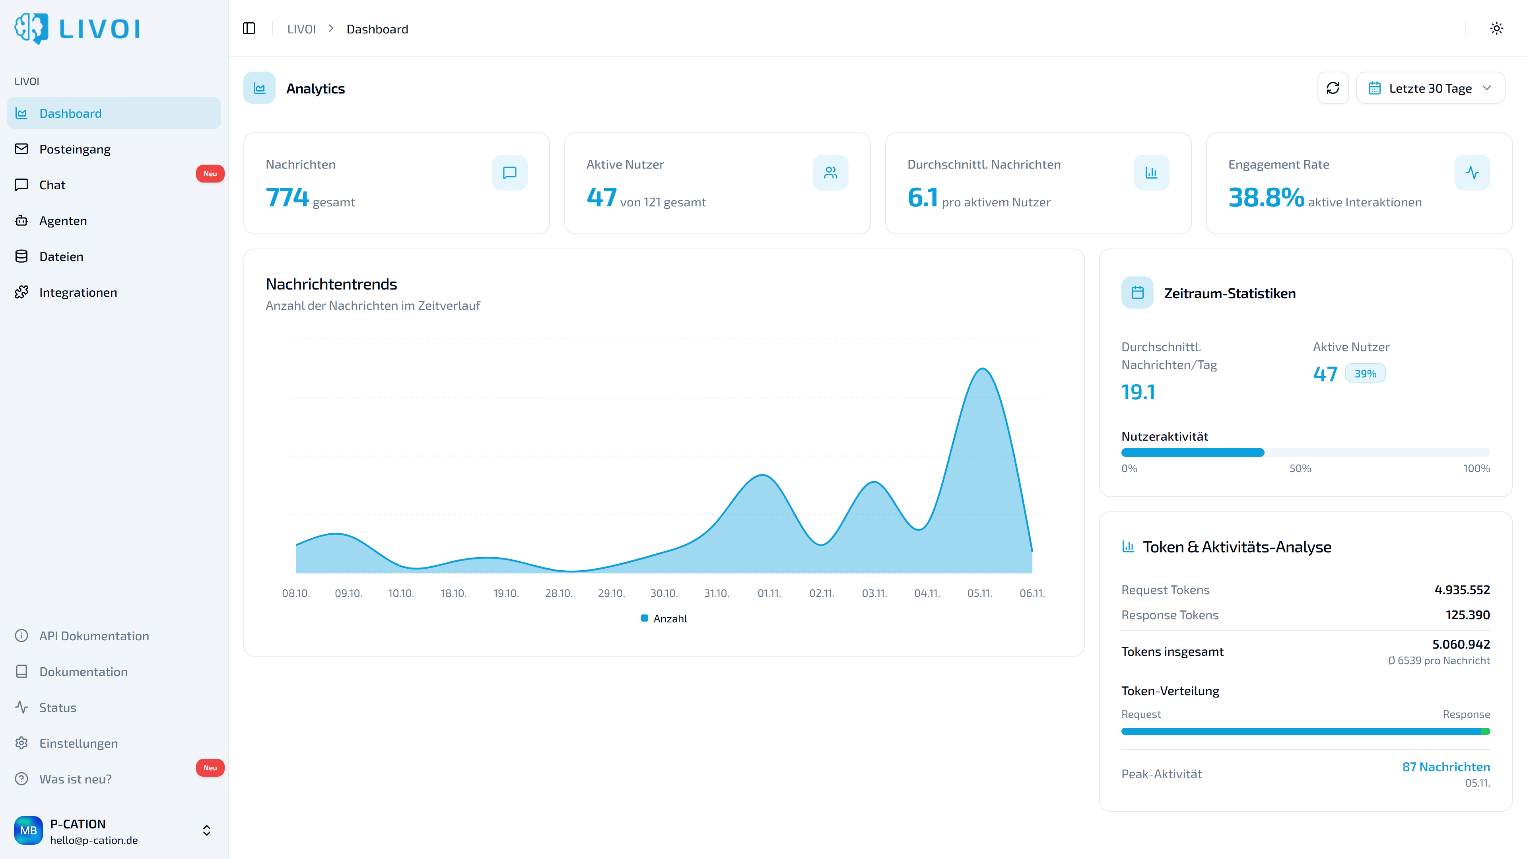Expand the breadcrumb LIVOI menu
Screen dimensions: 1527x859
[x=301, y=29]
